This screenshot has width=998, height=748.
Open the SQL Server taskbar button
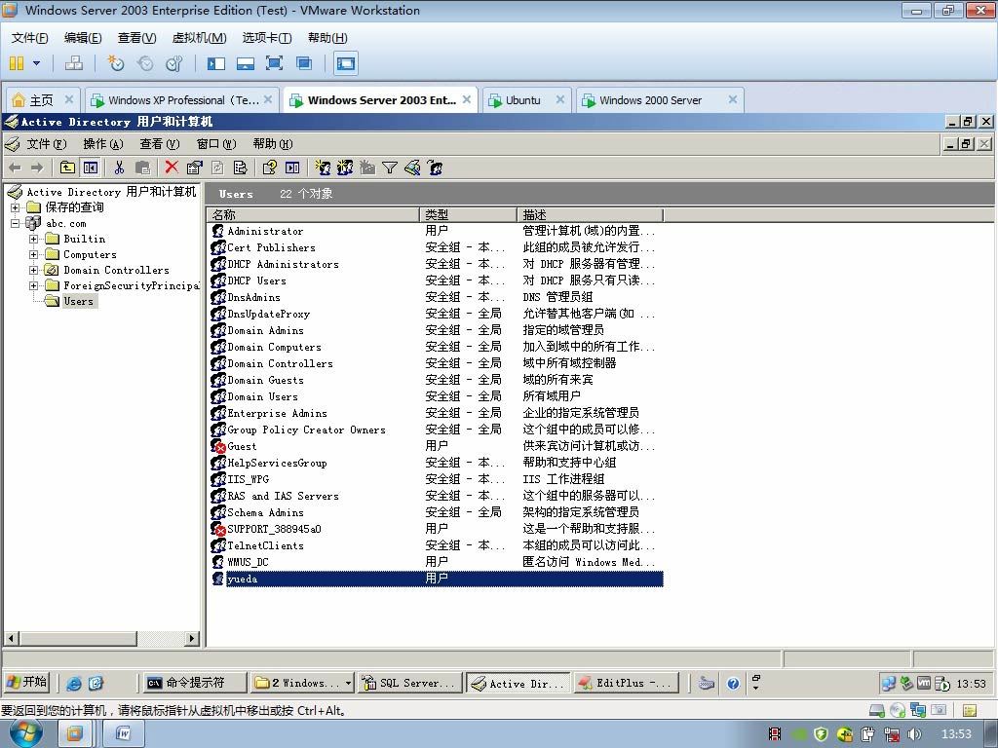(x=409, y=683)
